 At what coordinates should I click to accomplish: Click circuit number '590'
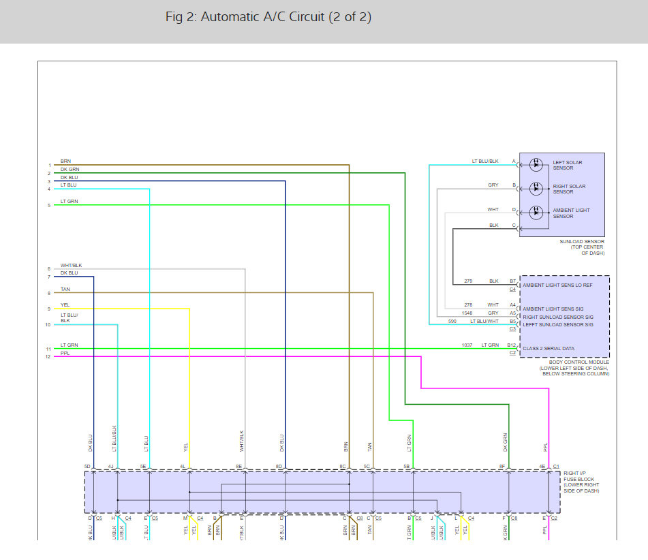coord(452,321)
